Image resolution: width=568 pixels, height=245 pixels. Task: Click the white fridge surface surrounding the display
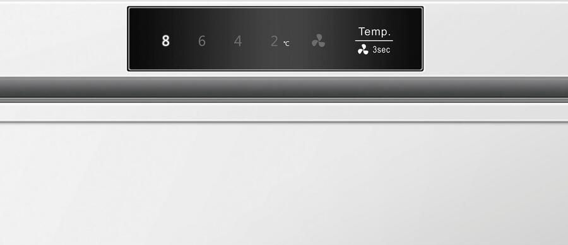click(63, 38)
